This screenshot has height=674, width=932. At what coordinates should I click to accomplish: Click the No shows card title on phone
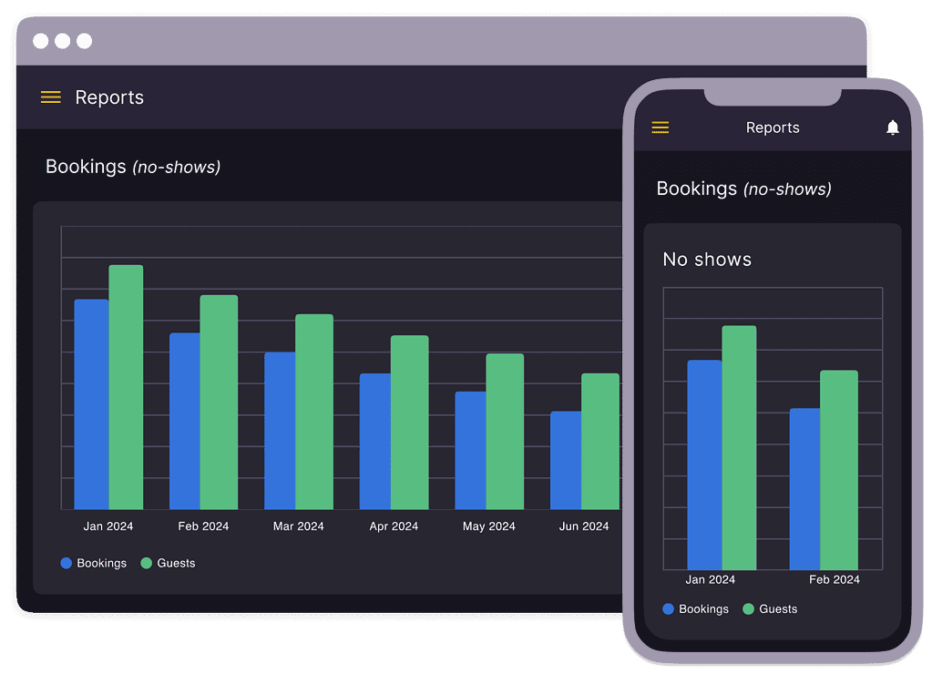click(707, 260)
